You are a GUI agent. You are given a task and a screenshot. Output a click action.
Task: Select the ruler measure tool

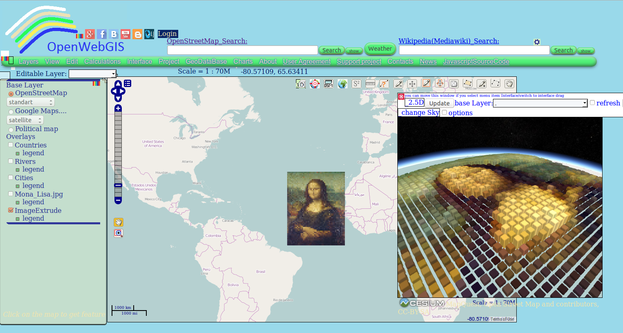(x=370, y=84)
